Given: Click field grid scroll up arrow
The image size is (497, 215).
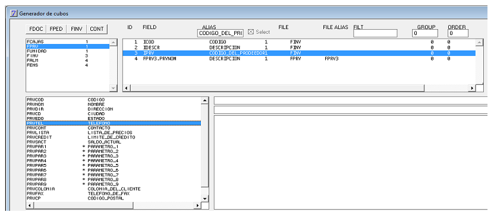Looking at the screenshot, I should pos(479,43).
